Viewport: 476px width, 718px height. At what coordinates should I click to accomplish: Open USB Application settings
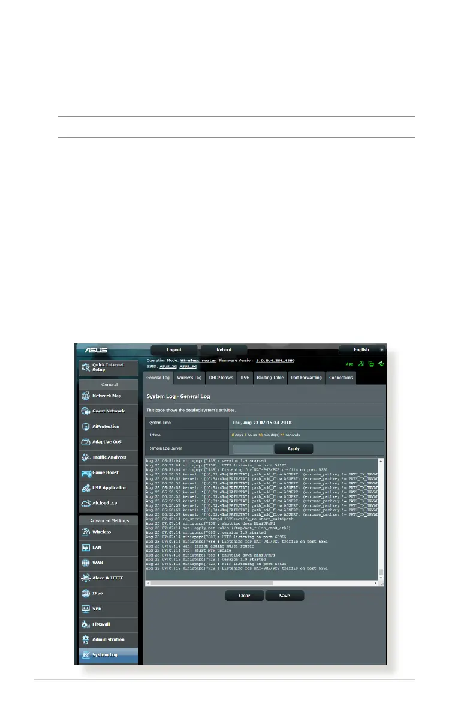point(109,488)
